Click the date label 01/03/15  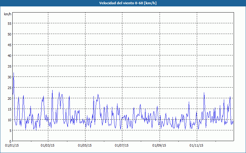click(48, 146)
